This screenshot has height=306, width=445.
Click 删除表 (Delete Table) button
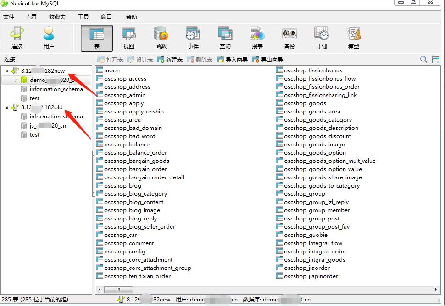200,59
